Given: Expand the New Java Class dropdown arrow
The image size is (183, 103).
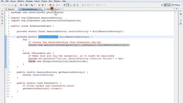Looking at the screenshot, I should (x=45, y=5).
